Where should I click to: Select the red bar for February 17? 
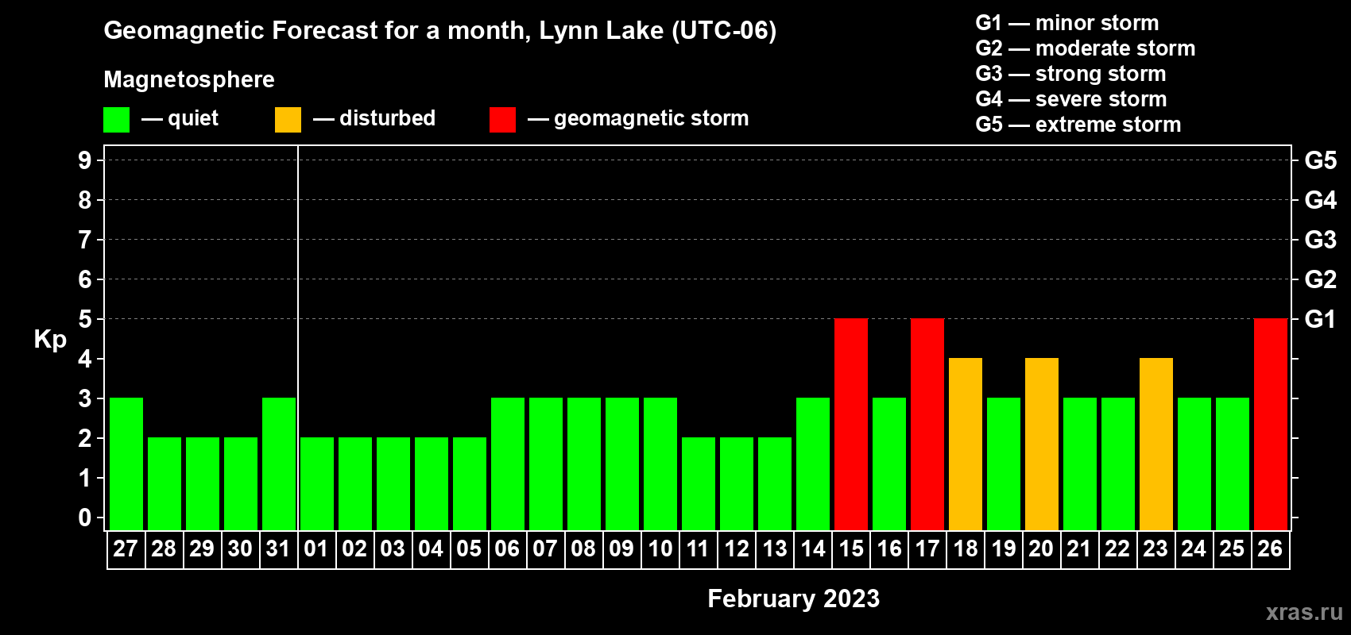tap(927, 424)
